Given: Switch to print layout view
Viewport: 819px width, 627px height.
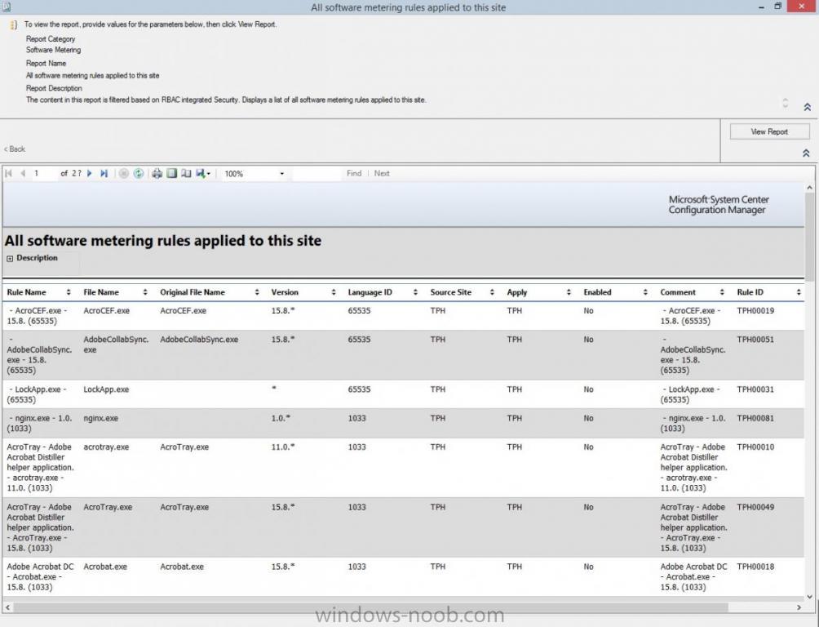Looking at the screenshot, I should pyautogui.click(x=171, y=174).
